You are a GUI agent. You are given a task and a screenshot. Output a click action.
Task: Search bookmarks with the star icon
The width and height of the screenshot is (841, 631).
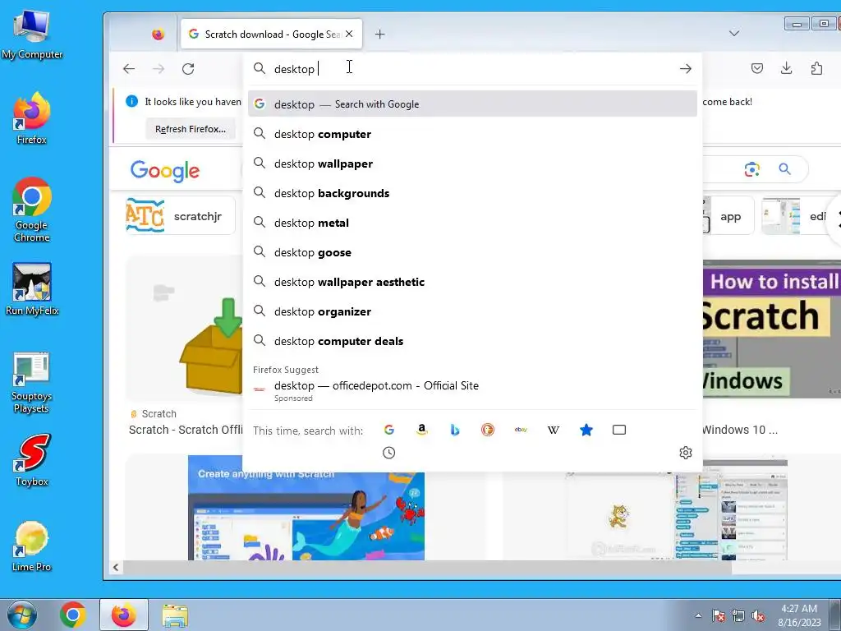(586, 430)
